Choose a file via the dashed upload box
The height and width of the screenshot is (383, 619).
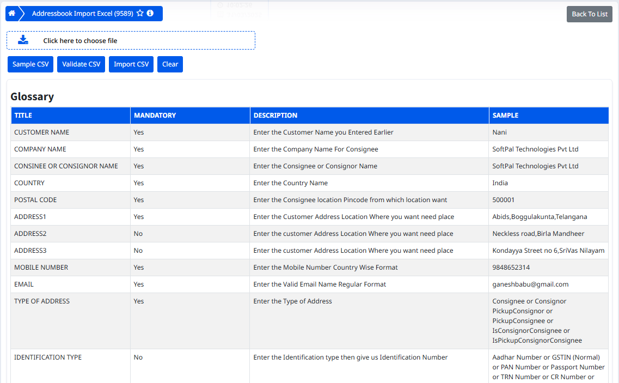[x=131, y=40]
